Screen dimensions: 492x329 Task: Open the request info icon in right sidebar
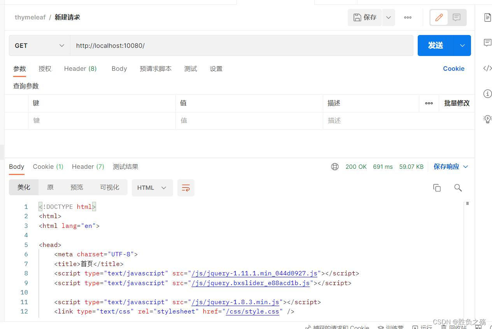[487, 94]
